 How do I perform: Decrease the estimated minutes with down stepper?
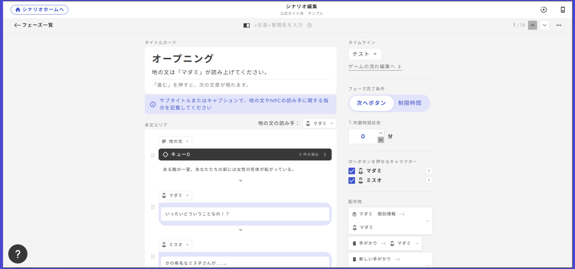[381, 140]
